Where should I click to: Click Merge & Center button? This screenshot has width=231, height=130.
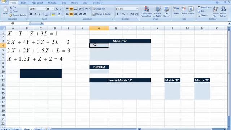pos(102,14)
